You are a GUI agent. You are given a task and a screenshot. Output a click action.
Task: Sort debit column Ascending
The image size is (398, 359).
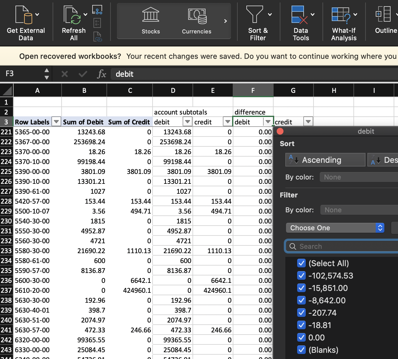[325, 160]
